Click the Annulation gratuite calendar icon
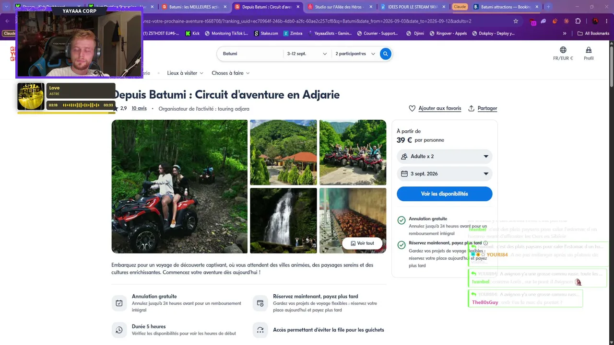Viewport: 614px width, 345px height. 119,303
